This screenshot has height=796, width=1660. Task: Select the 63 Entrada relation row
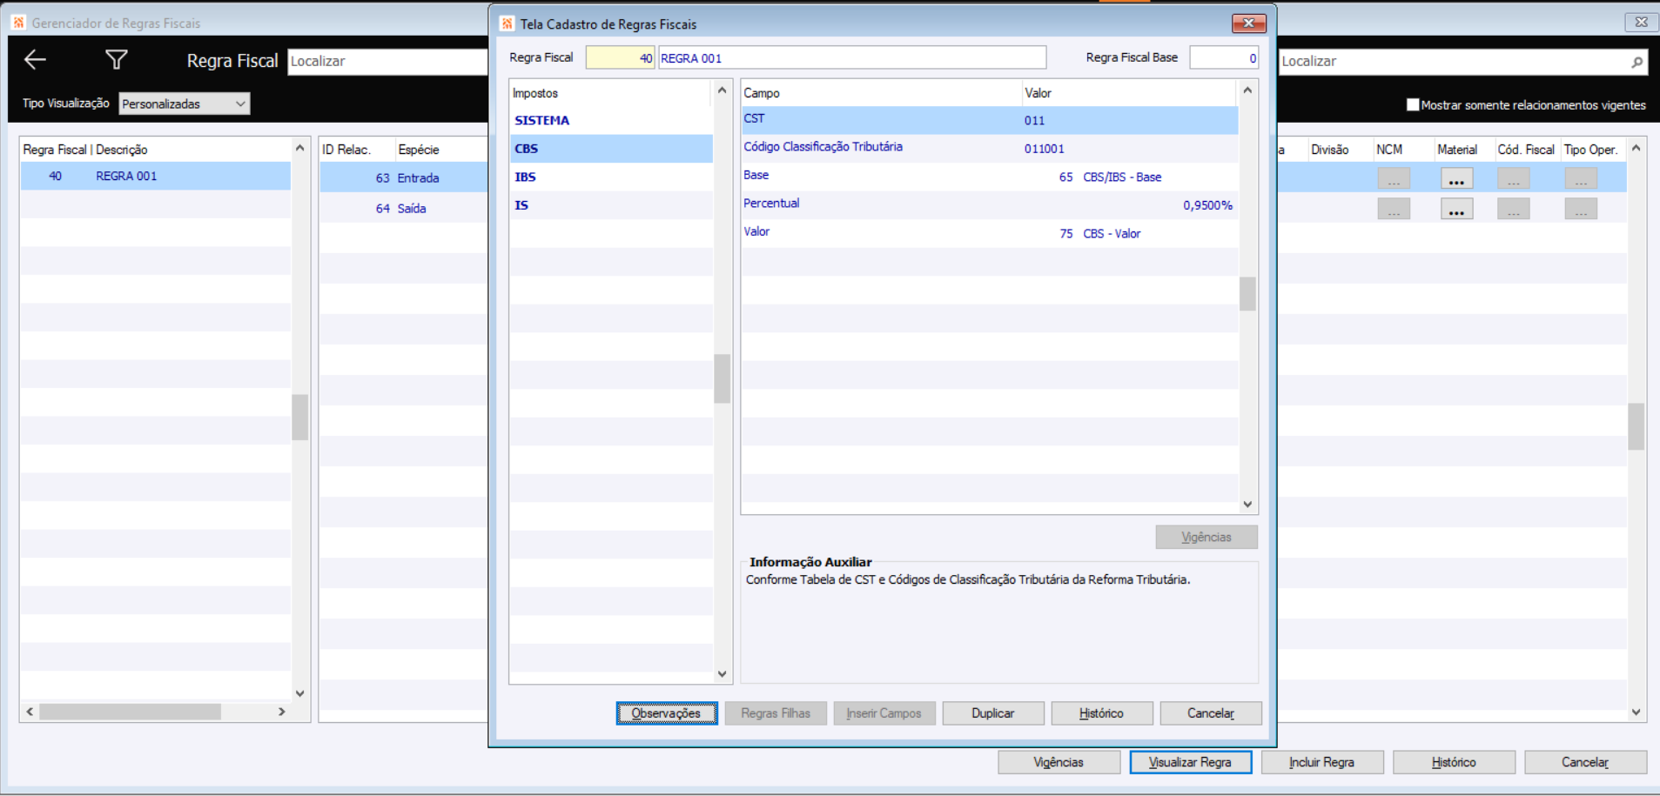[x=404, y=178]
